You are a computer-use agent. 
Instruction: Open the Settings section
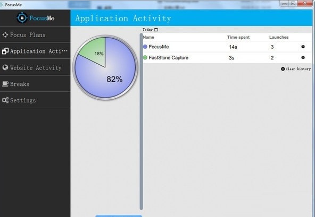pyautogui.click(x=35, y=100)
